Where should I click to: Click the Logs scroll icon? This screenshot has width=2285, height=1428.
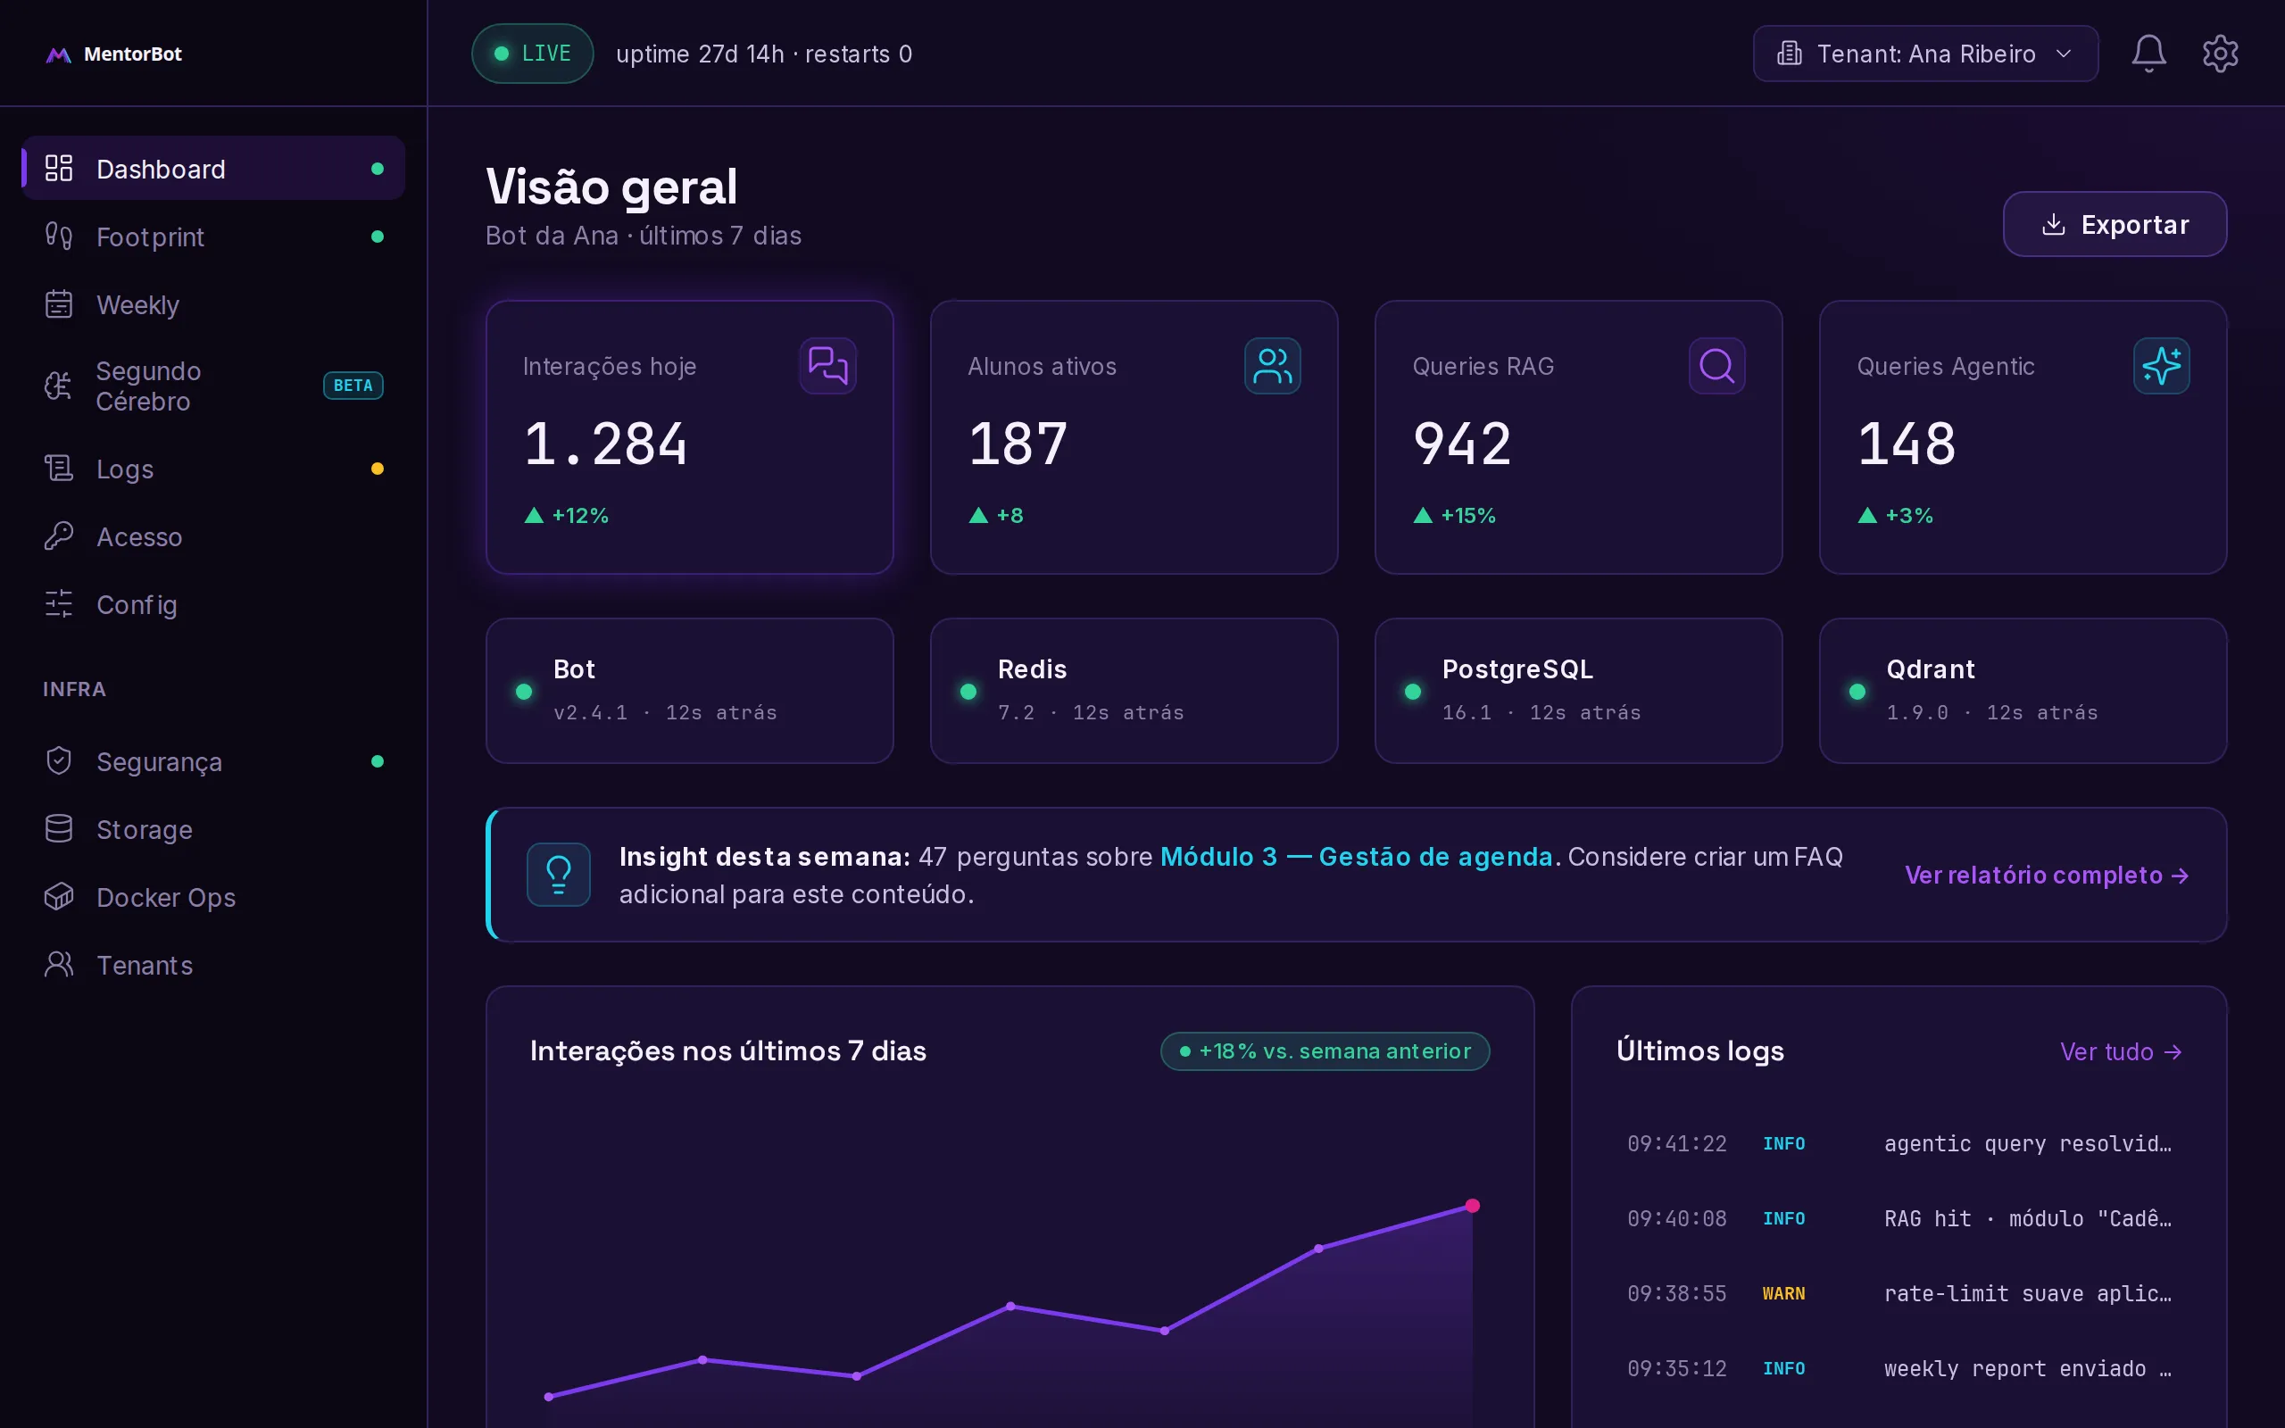(59, 469)
